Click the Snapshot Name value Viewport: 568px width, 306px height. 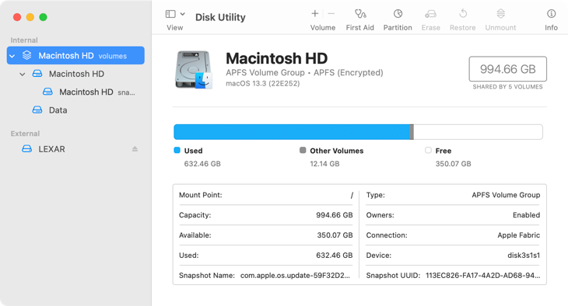coord(295,275)
